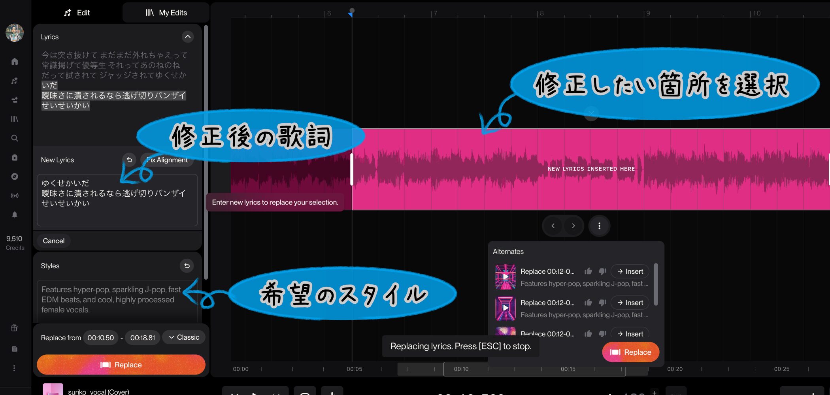Open Search from the left sidebar

[15, 138]
